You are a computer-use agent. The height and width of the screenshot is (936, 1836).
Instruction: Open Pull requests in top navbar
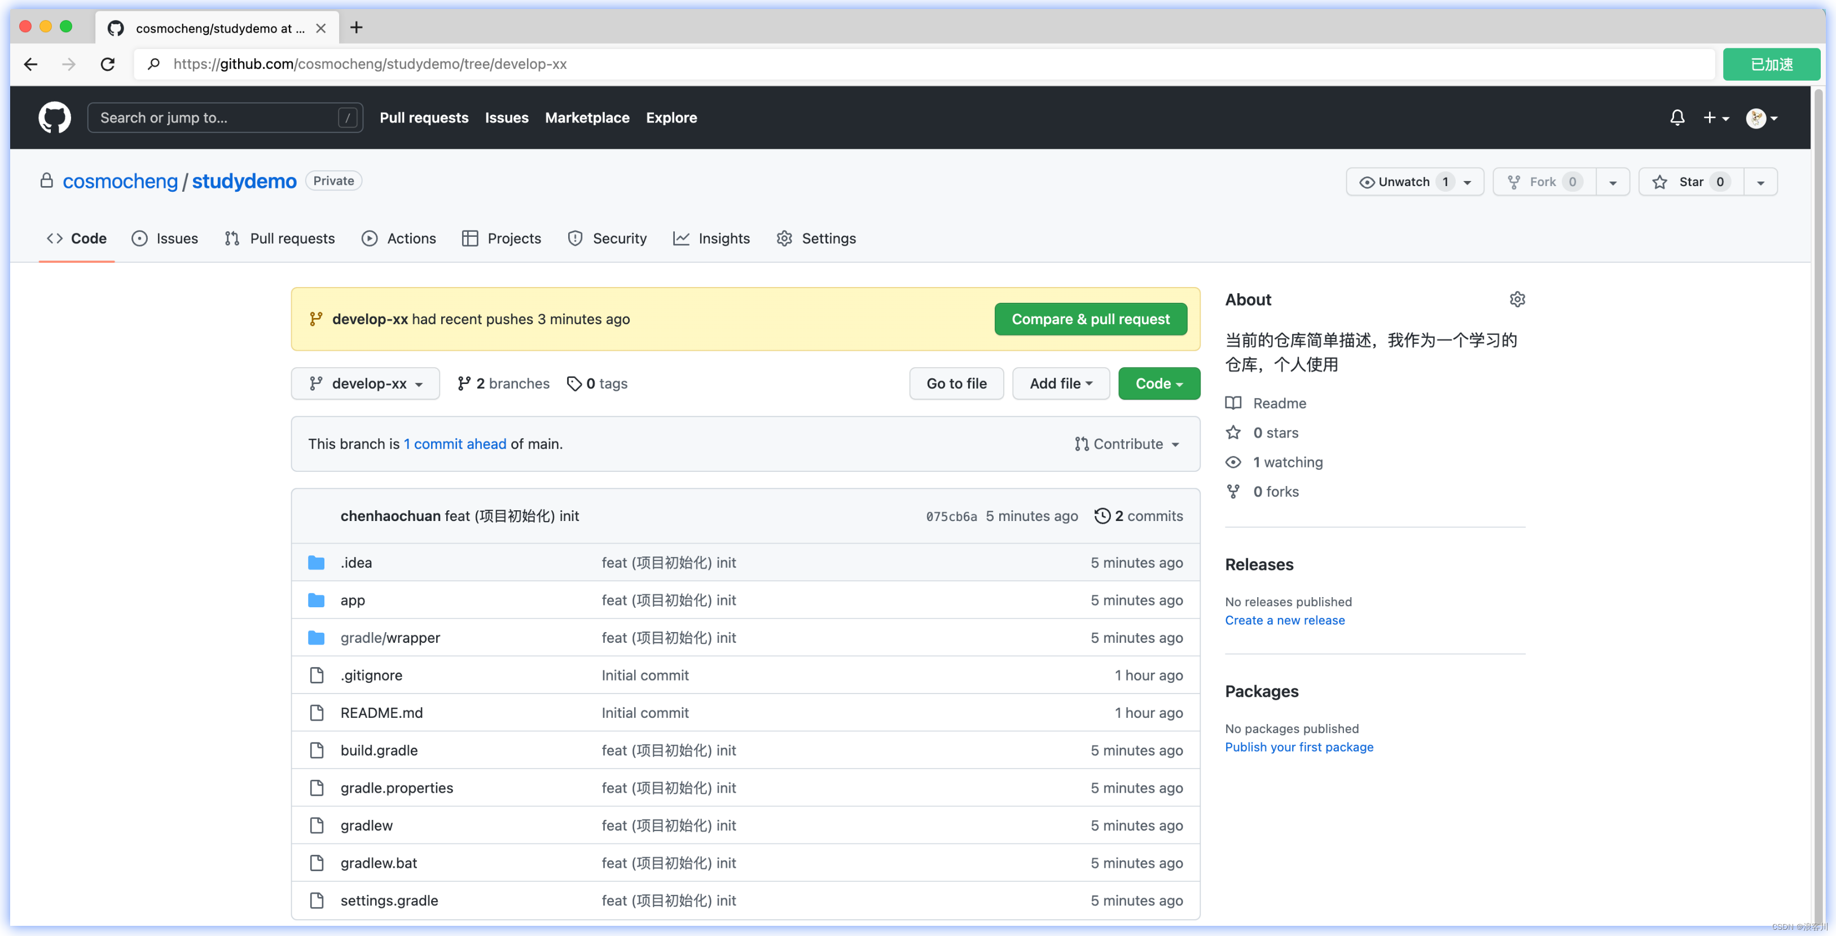(424, 117)
